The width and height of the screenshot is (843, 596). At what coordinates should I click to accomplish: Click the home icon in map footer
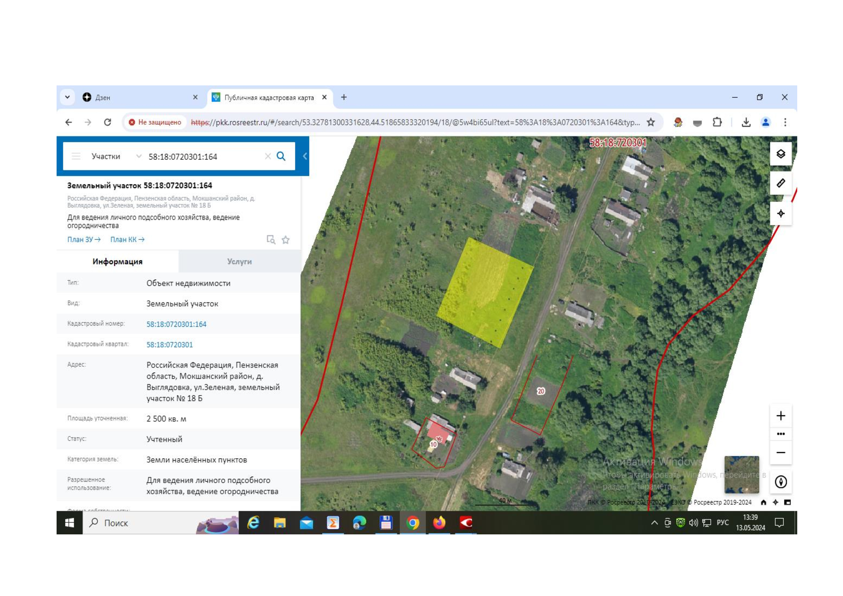(763, 502)
